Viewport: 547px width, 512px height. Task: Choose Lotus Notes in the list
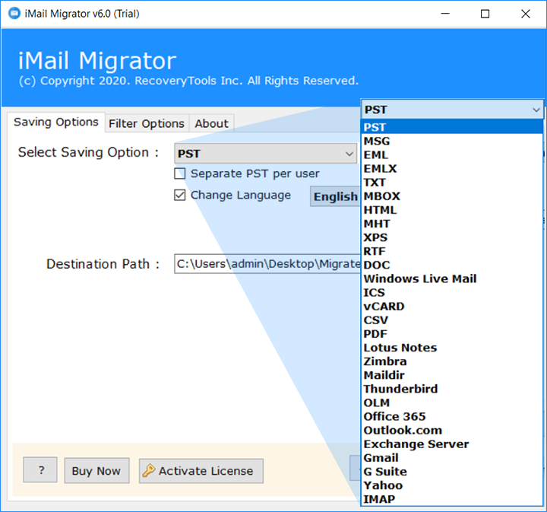click(452, 348)
